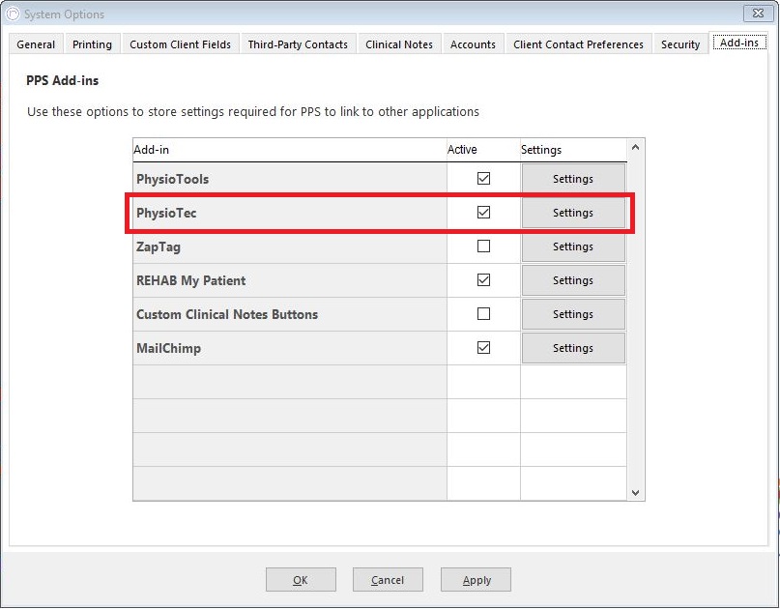The width and height of the screenshot is (780, 609).
Task: Click the System Options title bar icon
Action: point(13,14)
